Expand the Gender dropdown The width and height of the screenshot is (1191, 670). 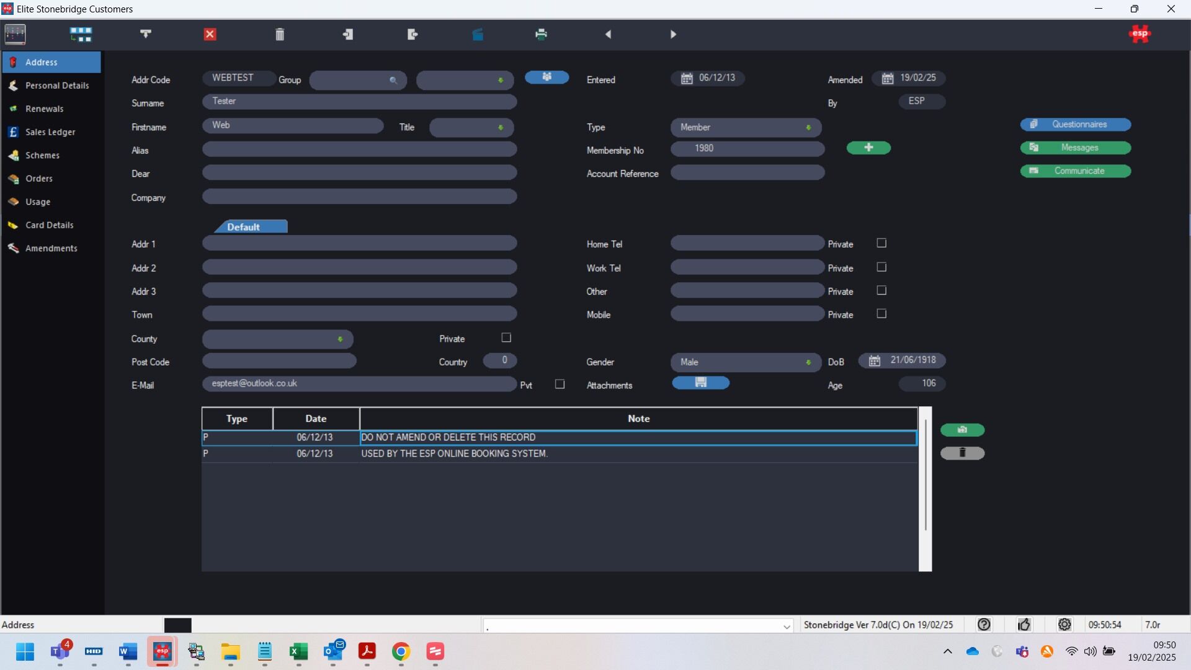[x=746, y=362]
